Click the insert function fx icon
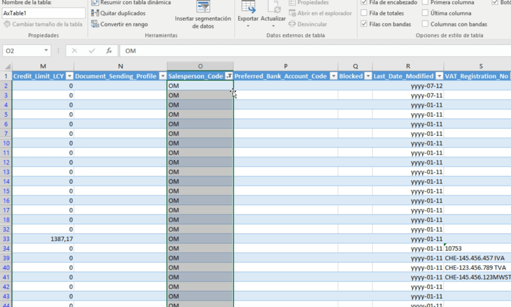 pos(109,51)
